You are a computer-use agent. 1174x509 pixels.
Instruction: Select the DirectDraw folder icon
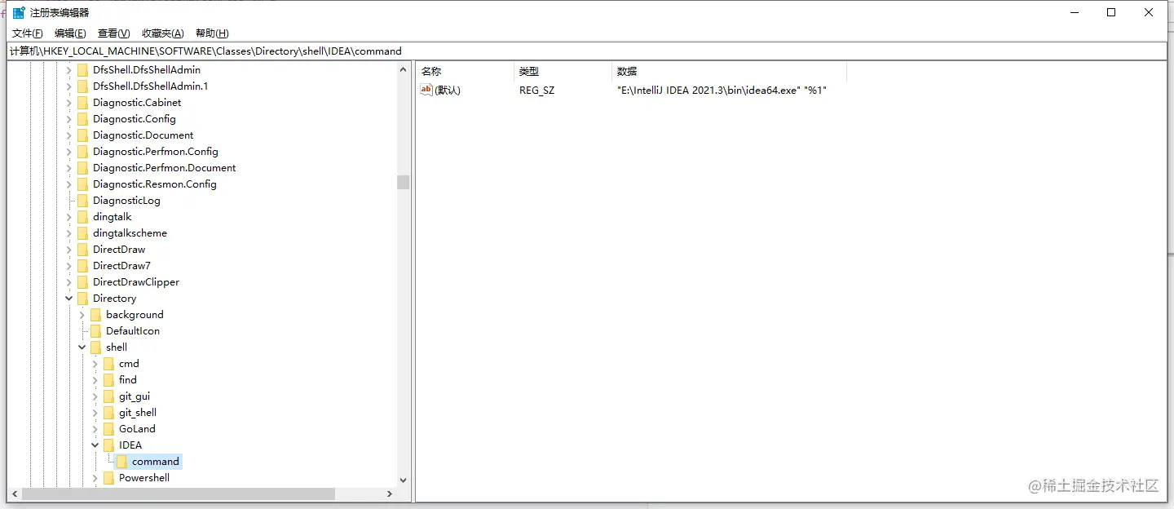click(x=82, y=250)
